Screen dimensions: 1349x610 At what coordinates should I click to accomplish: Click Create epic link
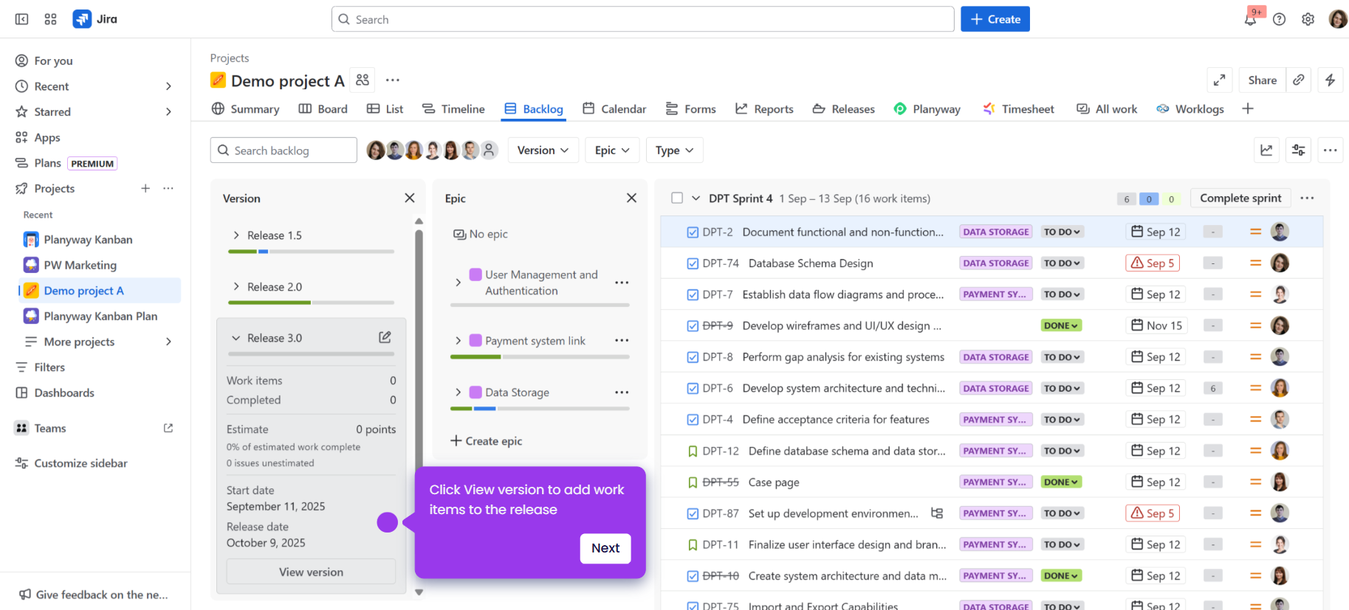pyautogui.click(x=487, y=440)
